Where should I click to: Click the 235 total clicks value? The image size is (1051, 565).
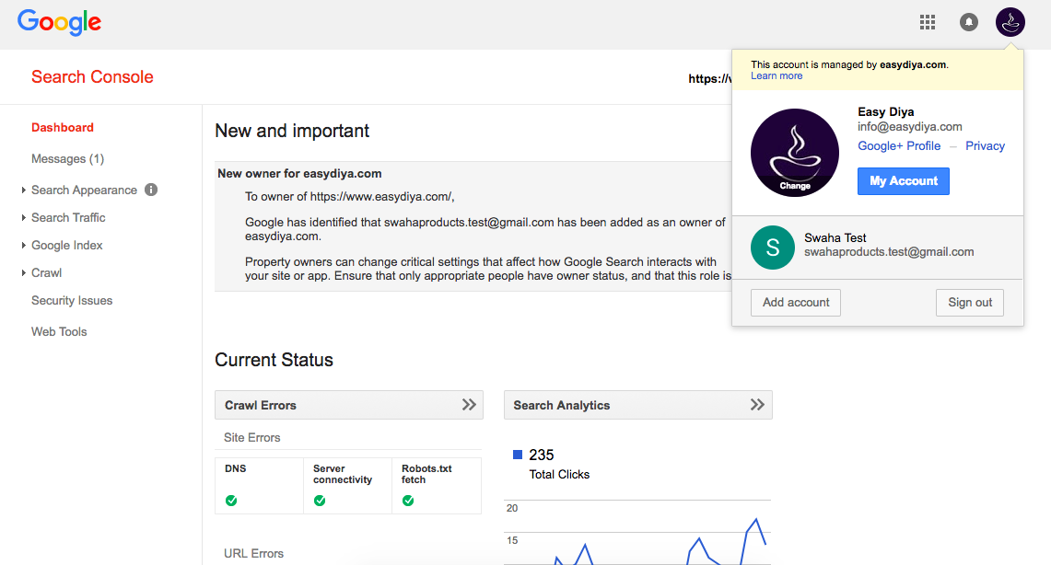541,455
